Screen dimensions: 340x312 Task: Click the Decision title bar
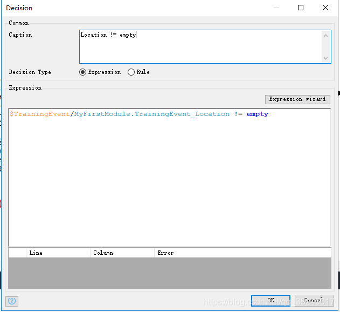[135, 8]
